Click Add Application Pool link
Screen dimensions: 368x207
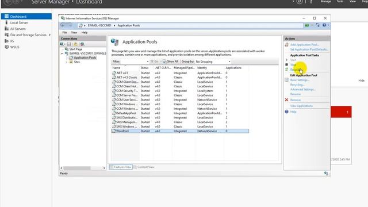(x=304, y=45)
